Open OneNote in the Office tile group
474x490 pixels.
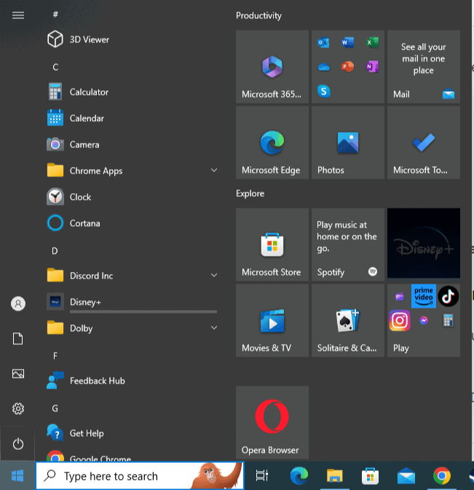point(372,66)
